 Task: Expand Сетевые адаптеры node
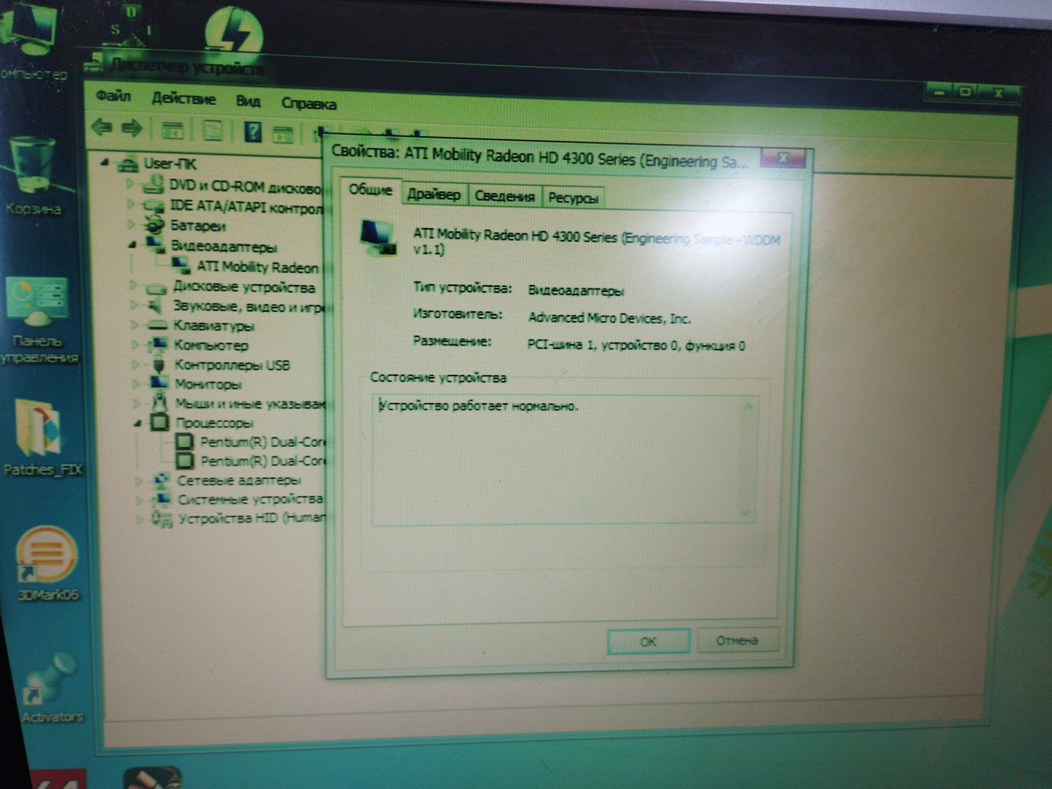pyautogui.click(x=139, y=481)
